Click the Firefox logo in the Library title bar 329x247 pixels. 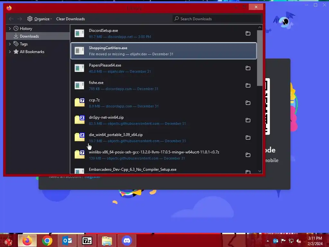click(9, 8)
